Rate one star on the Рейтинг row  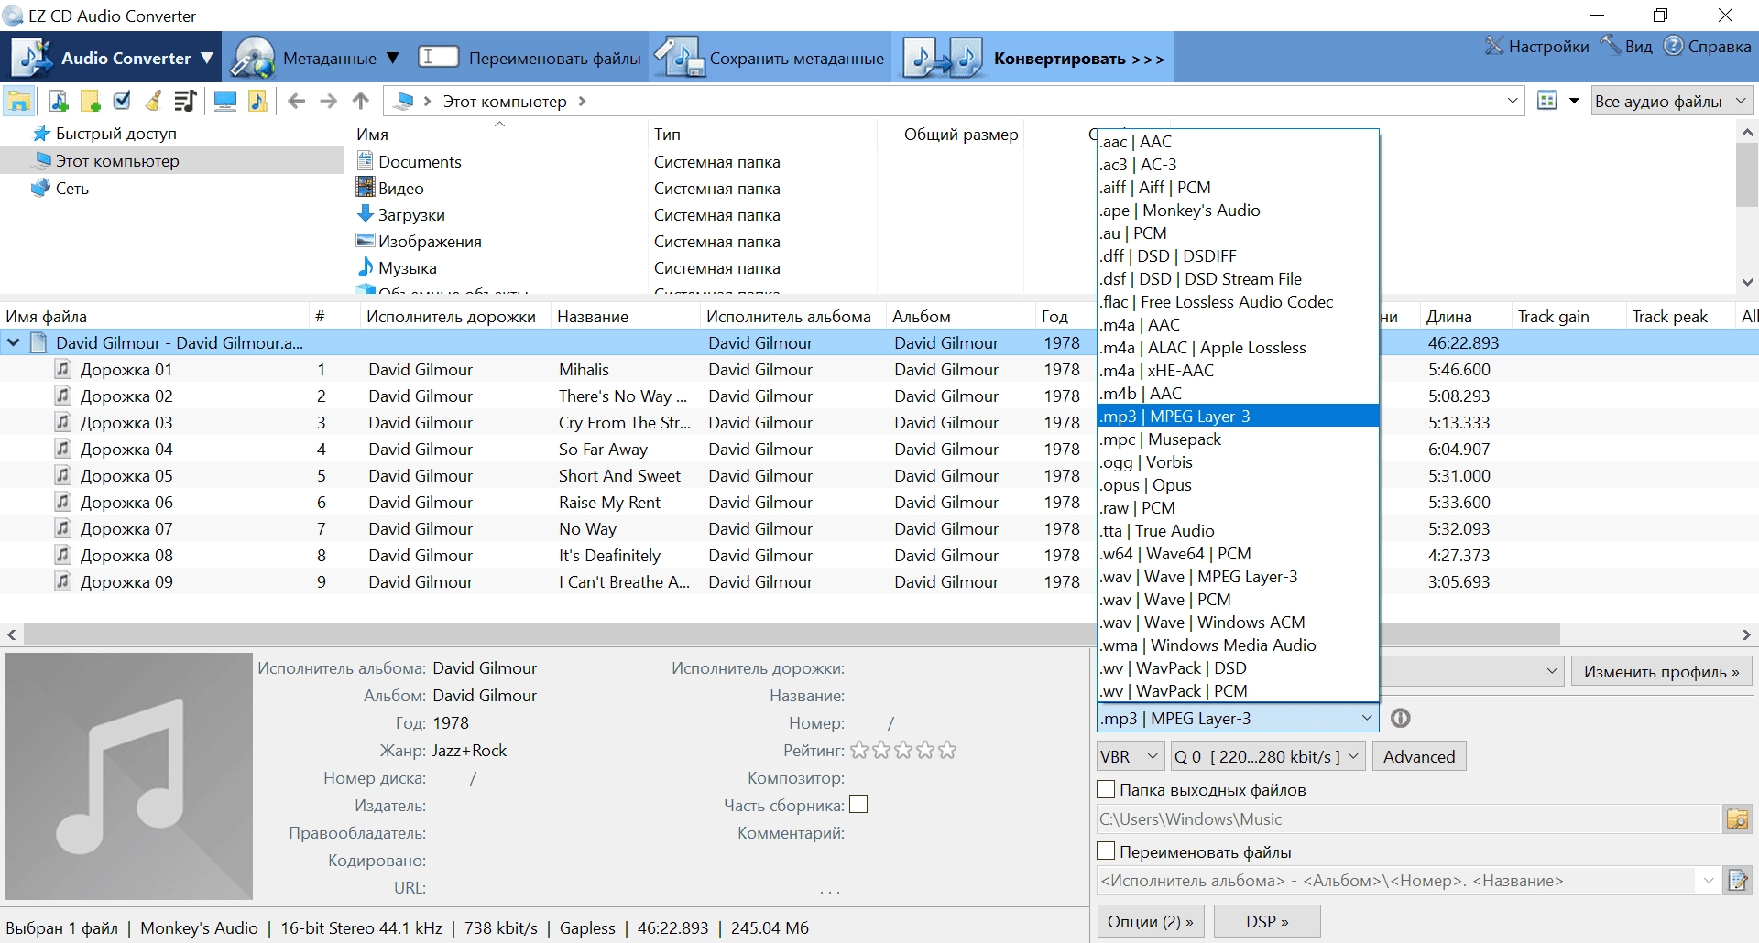tap(859, 751)
